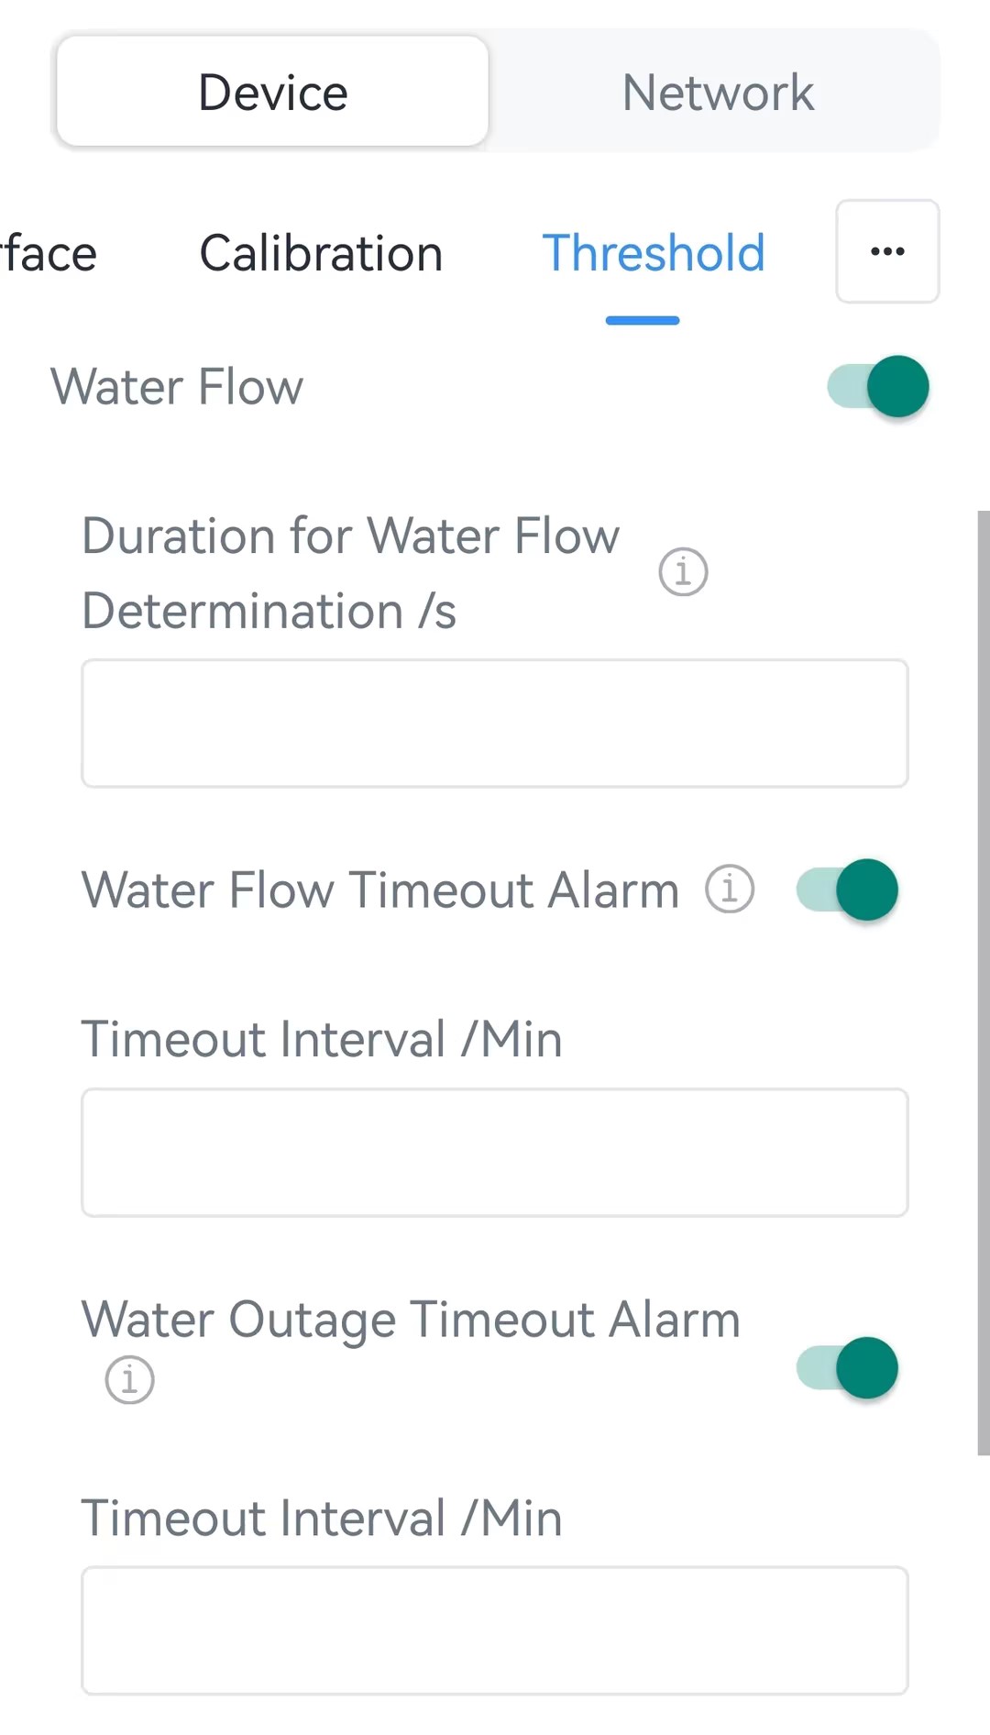The image size is (990, 1735).
Task: Click info icon for Duration for Water Flow Determination
Action: [x=683, y=572]
